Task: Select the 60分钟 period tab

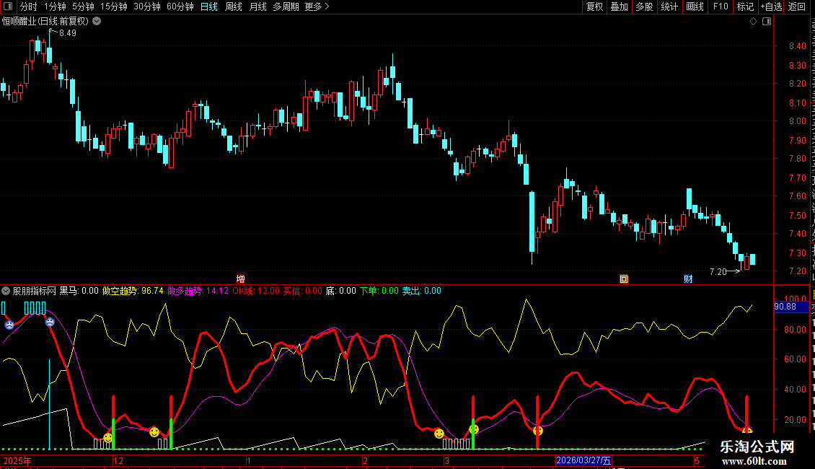Action: pos(180,6)
